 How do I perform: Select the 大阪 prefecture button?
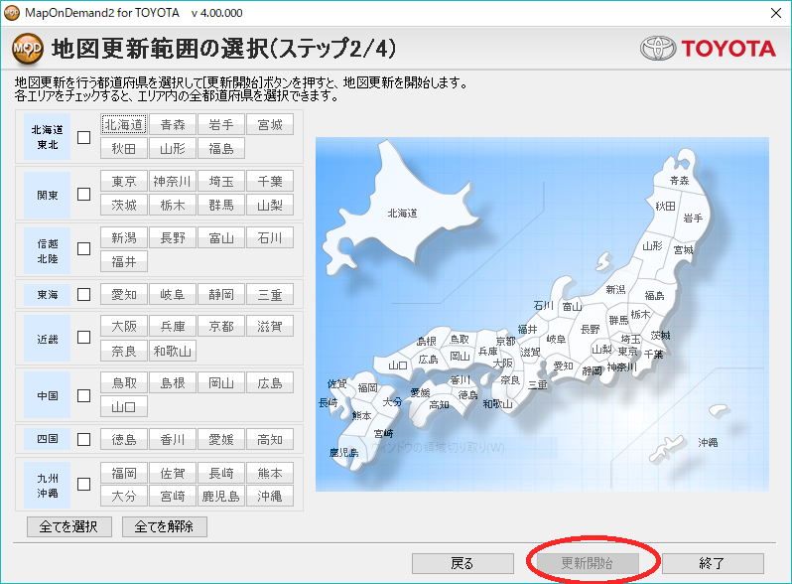click(124, 326)
